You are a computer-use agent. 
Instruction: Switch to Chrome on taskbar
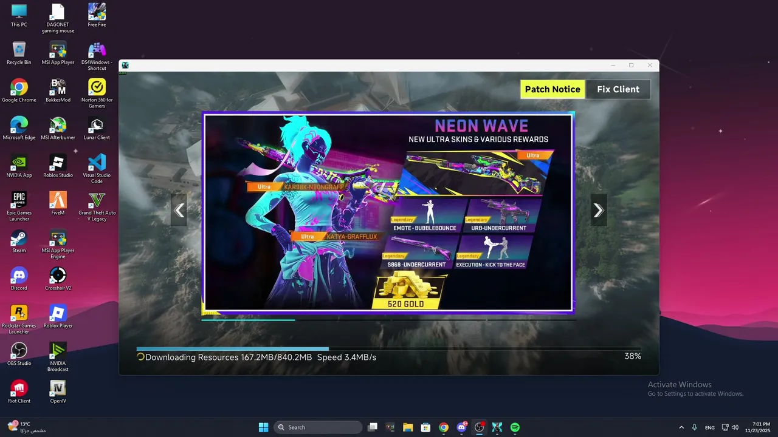(444, 427)
